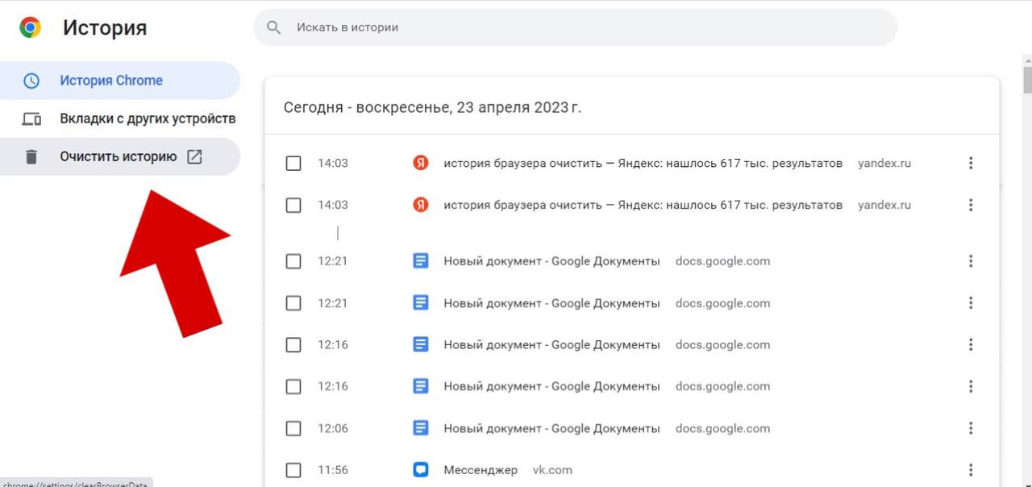Screen dimensions: 1032x487
Task: Click the external link icon next to Очистить историю
Action: pos(194,157)
